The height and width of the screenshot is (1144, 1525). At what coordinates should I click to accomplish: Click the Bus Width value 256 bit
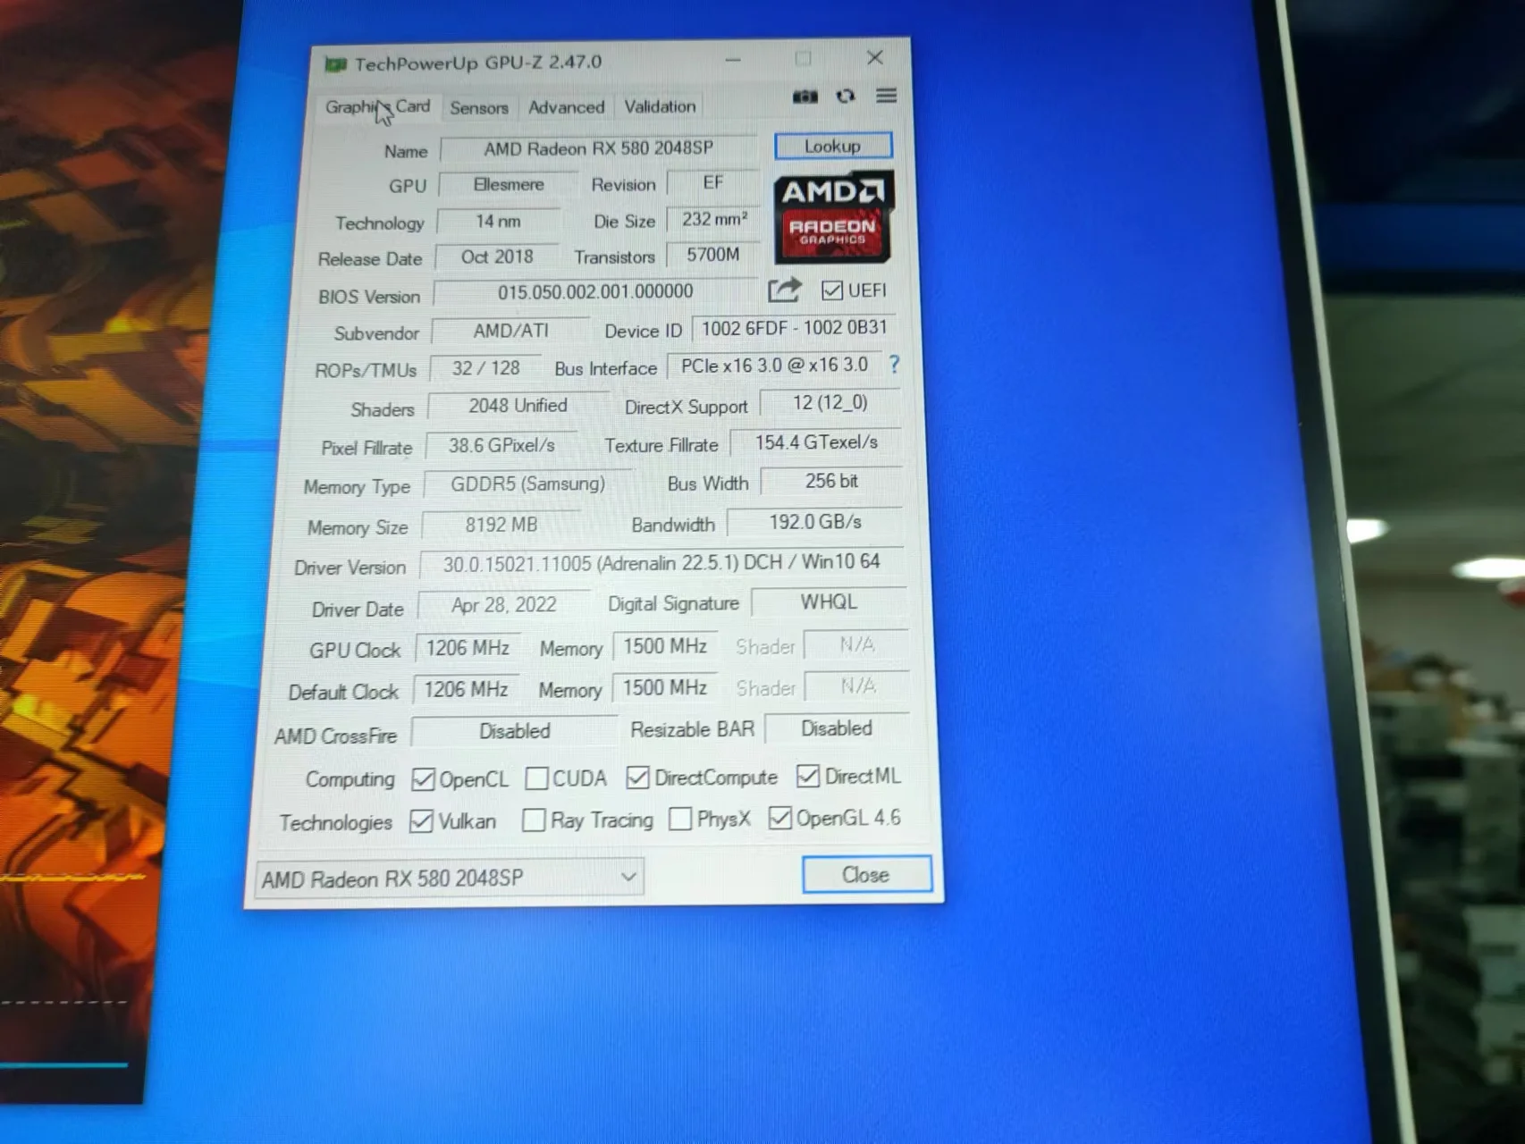831,482
